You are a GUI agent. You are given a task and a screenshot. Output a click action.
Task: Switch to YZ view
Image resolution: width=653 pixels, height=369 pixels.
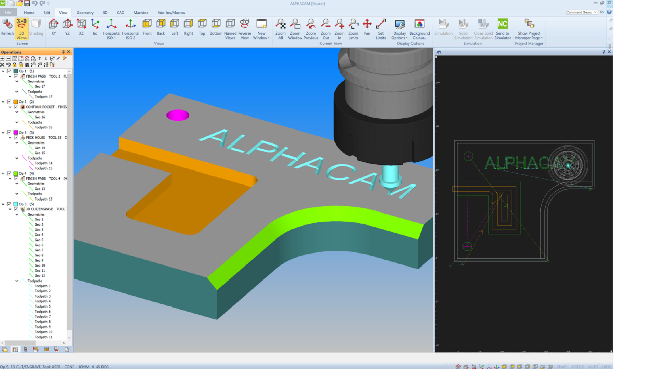point(67,27)
